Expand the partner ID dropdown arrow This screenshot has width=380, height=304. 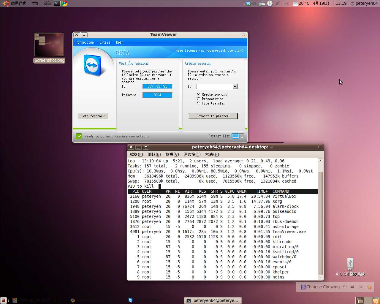click(x=235, y=87)
